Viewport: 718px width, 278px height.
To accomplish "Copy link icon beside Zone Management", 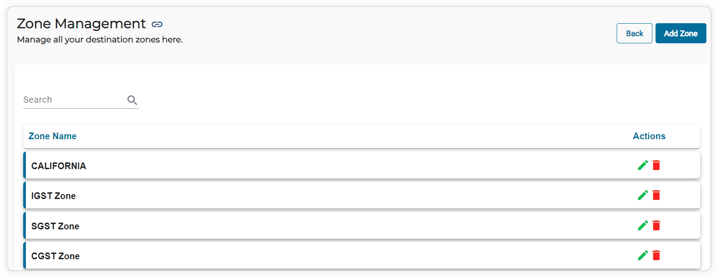I will click(157, 24).
